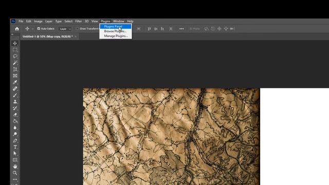Viewport: 329px width, 185px height.
Task: Select the Frame tool
Action: [15, 76]
